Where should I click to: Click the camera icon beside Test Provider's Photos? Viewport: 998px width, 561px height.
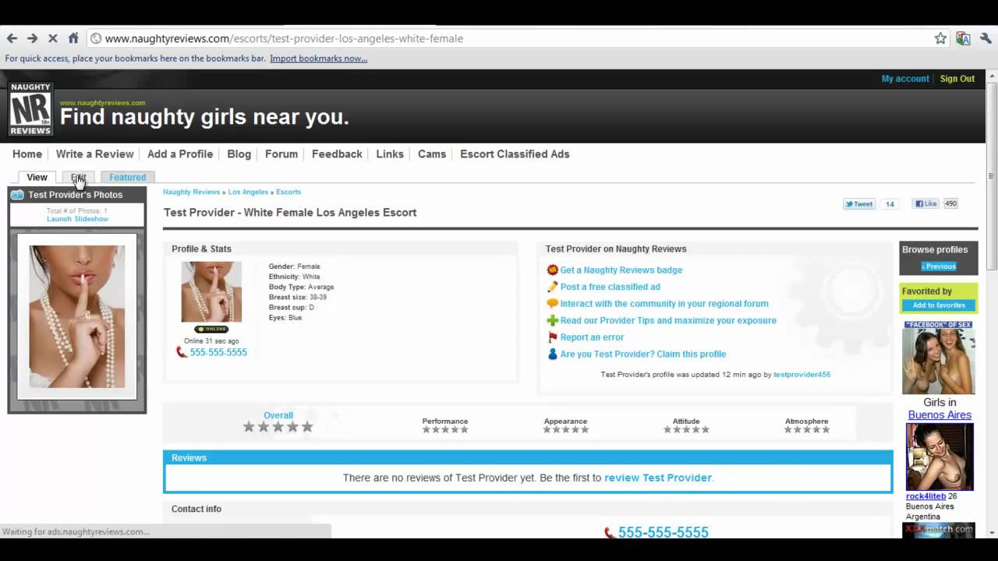pyautogui.click(x=17, y=195)
